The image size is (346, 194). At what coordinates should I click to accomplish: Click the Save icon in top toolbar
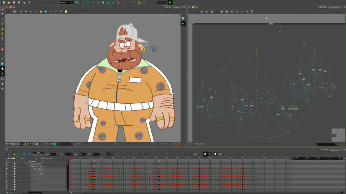coord(14,2)
